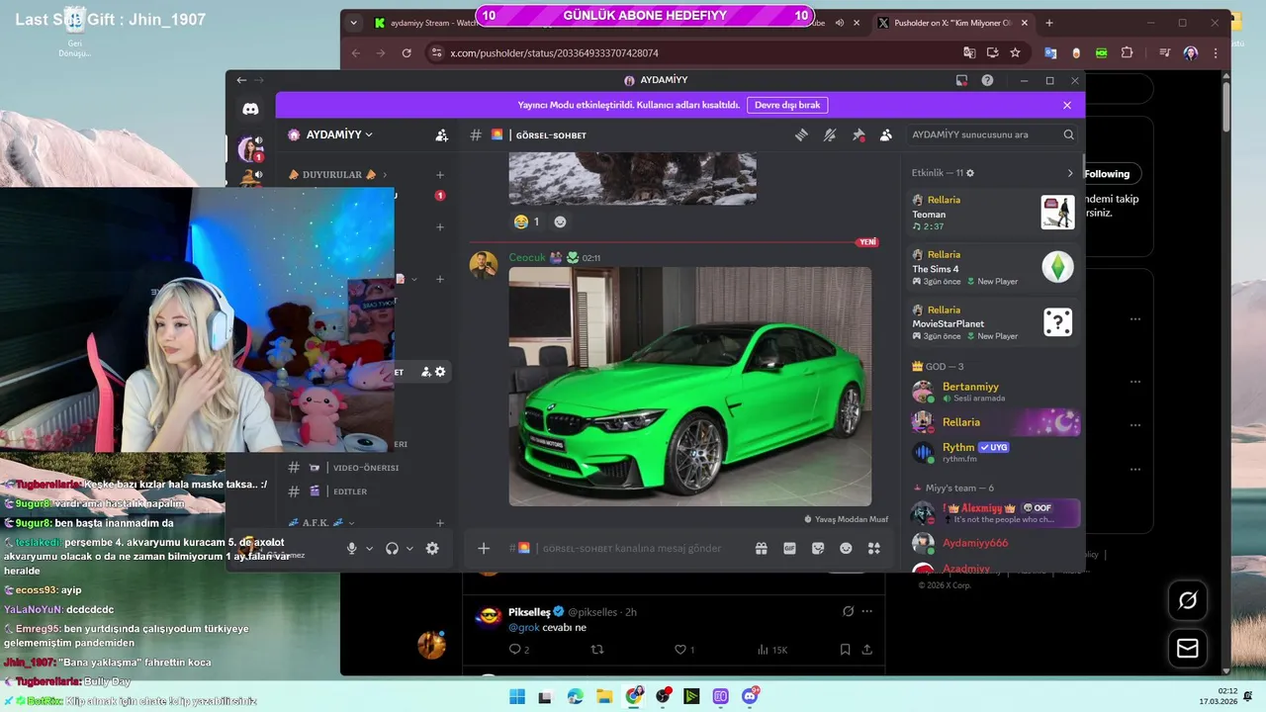Collapse the DUYURULAR category
Viewport: 1266px width, 712px height.
coord(337,175)
